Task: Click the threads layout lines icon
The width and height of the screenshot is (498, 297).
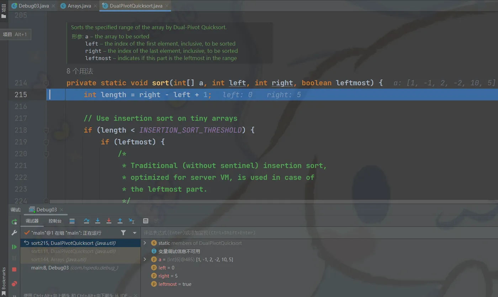Action: tap(72, 221)
